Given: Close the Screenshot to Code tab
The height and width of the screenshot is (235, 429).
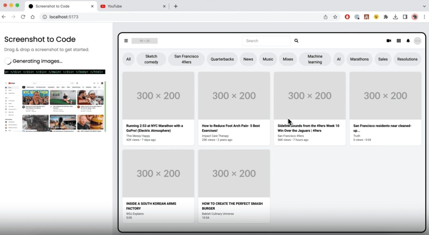Looking at the screenshot, I should pos(92,6).
